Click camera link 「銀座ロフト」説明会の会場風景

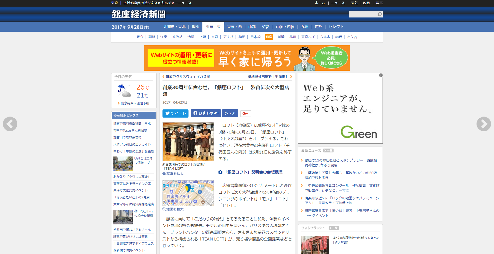(251, 172)
